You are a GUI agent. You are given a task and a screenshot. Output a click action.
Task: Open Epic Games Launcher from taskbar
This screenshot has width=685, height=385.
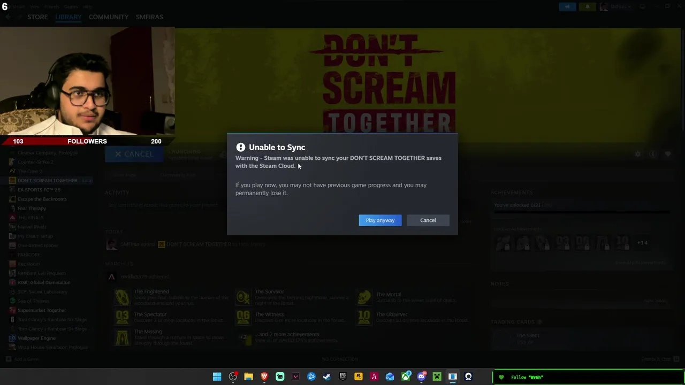coord(342,377)
